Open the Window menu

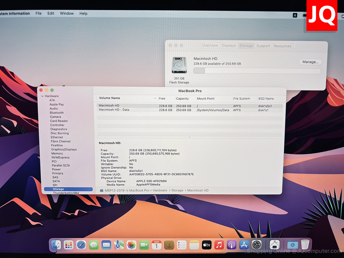(x=66, y=13)
